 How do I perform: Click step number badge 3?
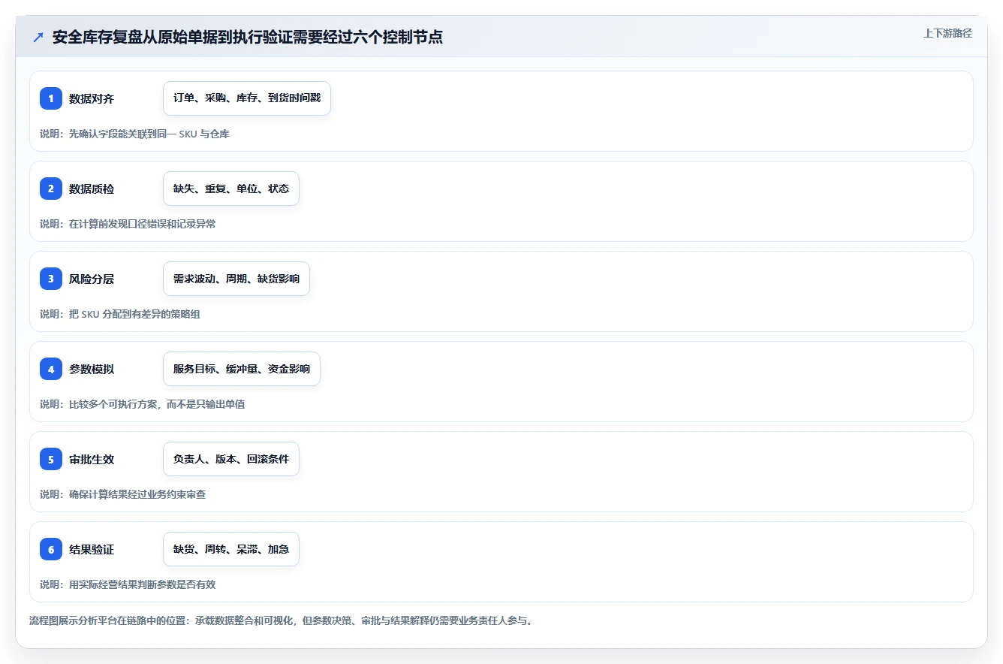(51, 279)
